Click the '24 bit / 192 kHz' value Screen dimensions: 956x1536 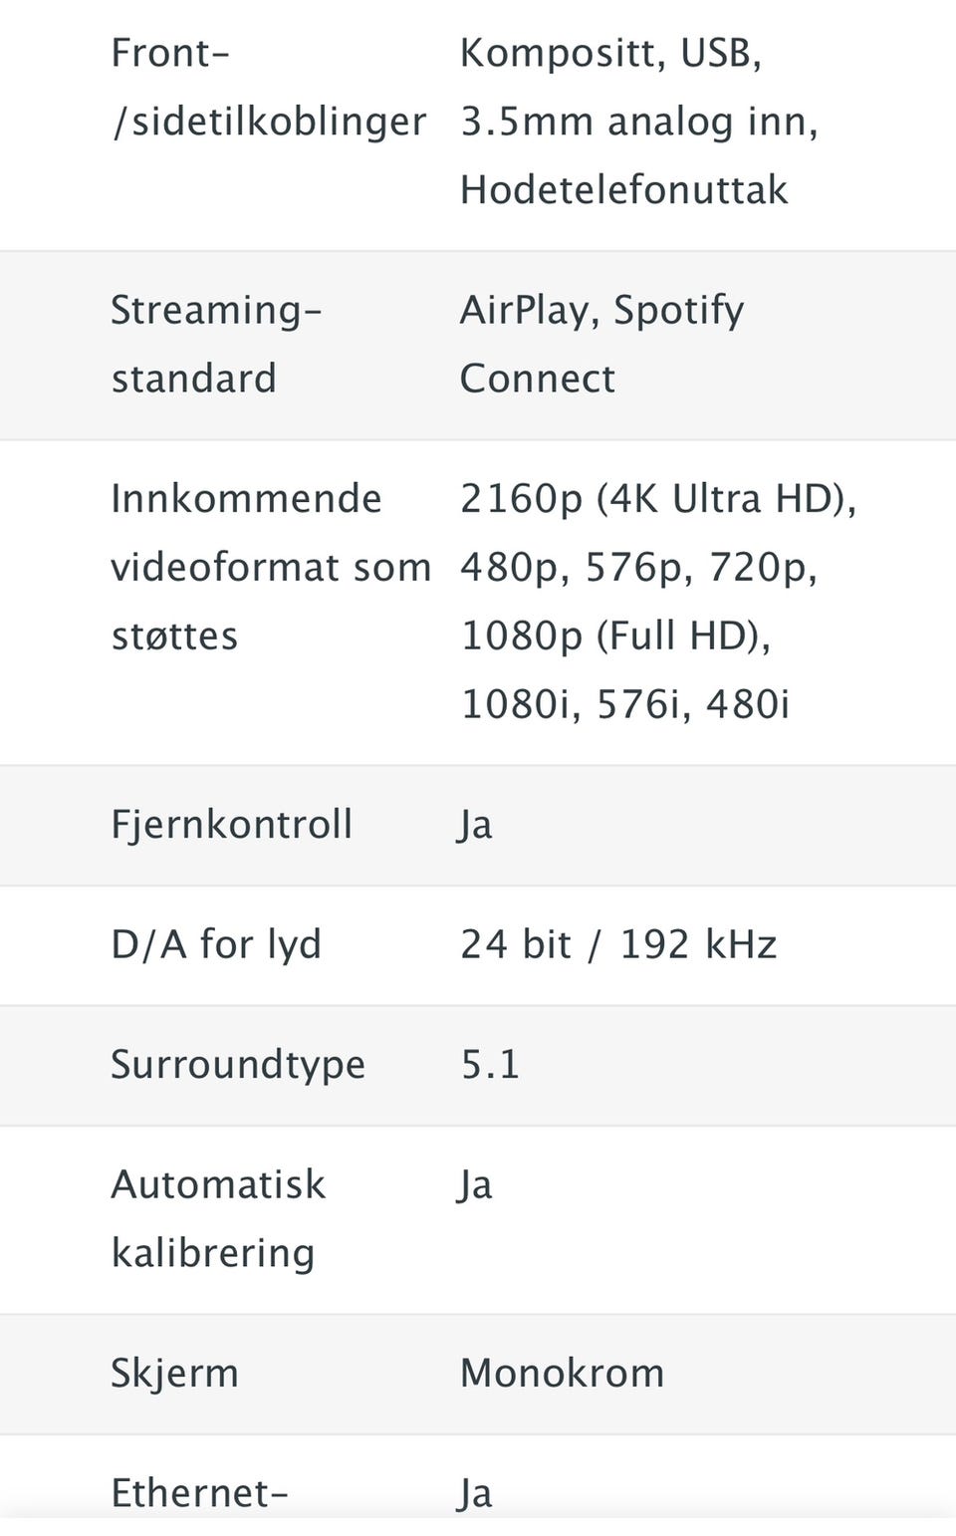617,944
